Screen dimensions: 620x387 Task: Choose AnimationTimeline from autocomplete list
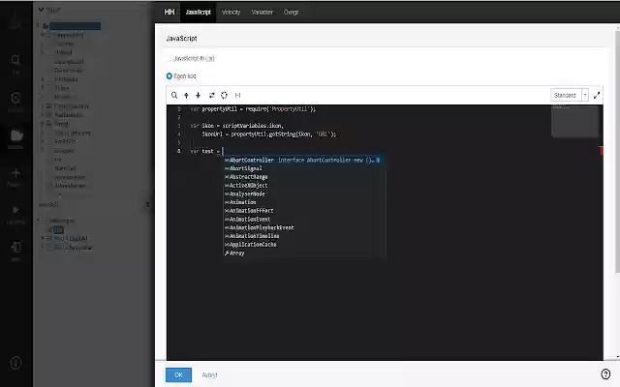[304, 236]
